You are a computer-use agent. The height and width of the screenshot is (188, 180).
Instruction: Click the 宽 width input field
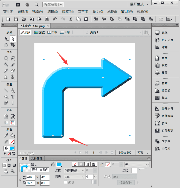coord(31,177)
